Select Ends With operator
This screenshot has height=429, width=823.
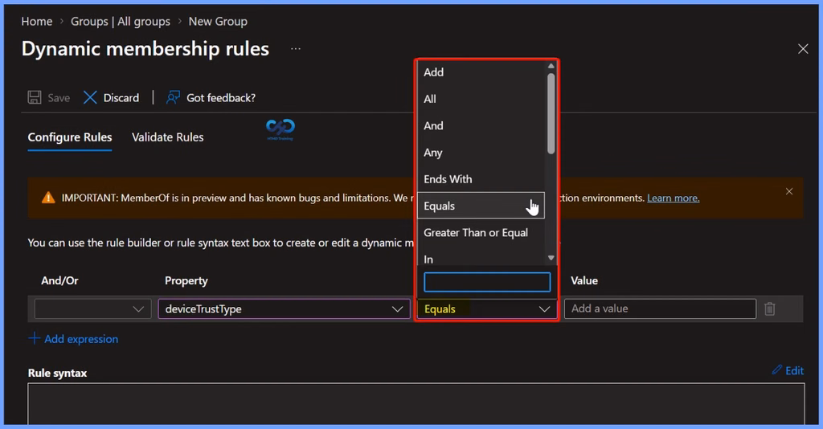pyautogui.click(x=481, y=179)
